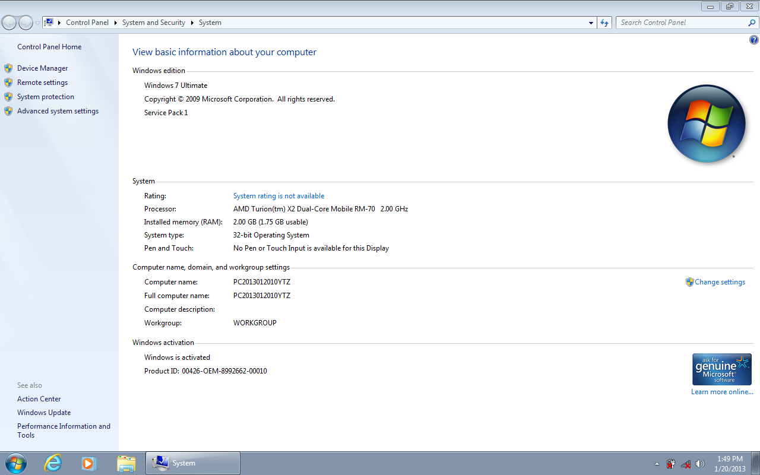Show hidden tray icons arrow
760x475 pixels.
point(657,464)
